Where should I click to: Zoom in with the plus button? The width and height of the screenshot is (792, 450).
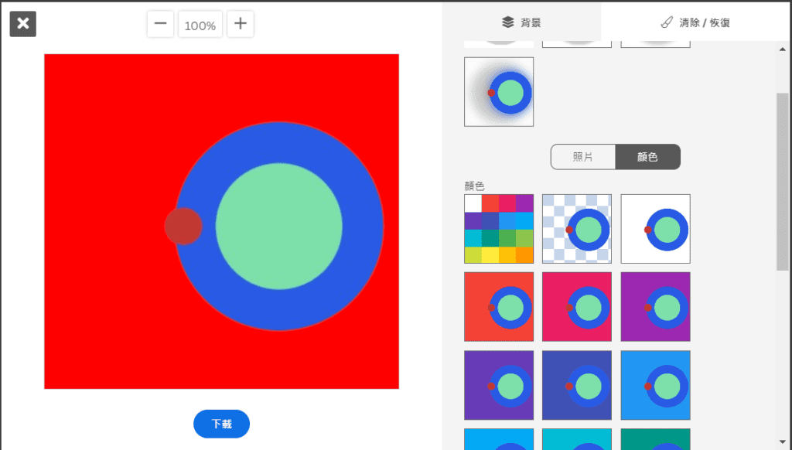240,24
